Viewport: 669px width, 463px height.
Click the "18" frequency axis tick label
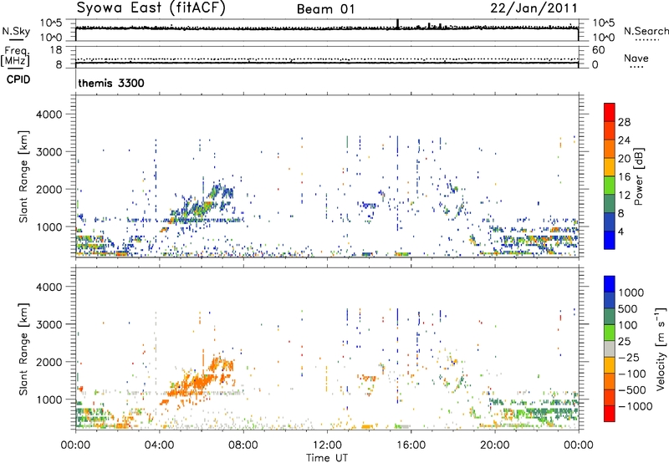[56, 50]
